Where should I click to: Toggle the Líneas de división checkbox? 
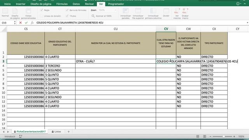click(42, 16)
